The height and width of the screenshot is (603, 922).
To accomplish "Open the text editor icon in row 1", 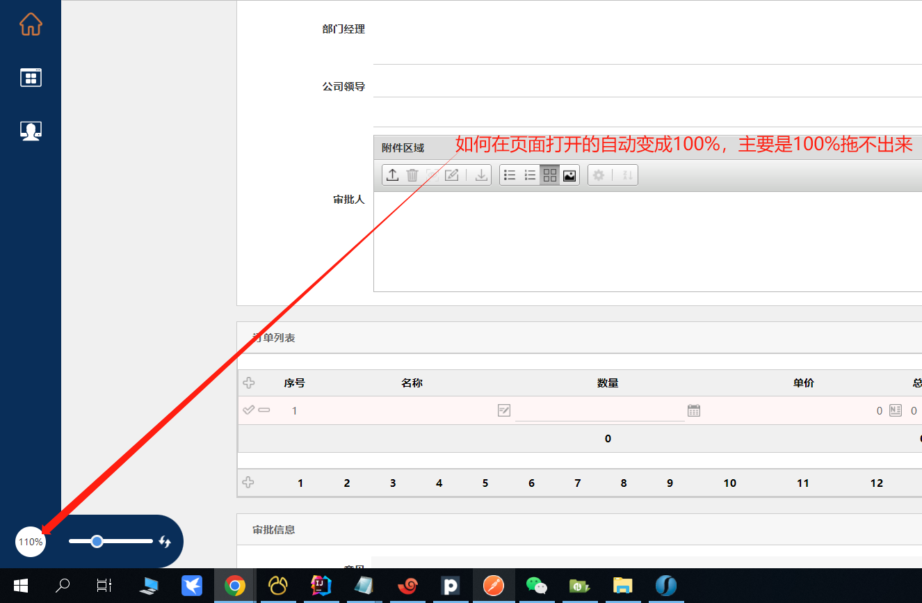I will [504, 410].
